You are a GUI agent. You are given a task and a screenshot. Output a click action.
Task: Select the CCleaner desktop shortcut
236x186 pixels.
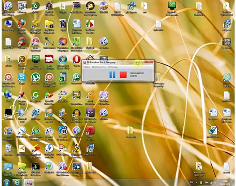pyautogui.click(x=22, y=43)
